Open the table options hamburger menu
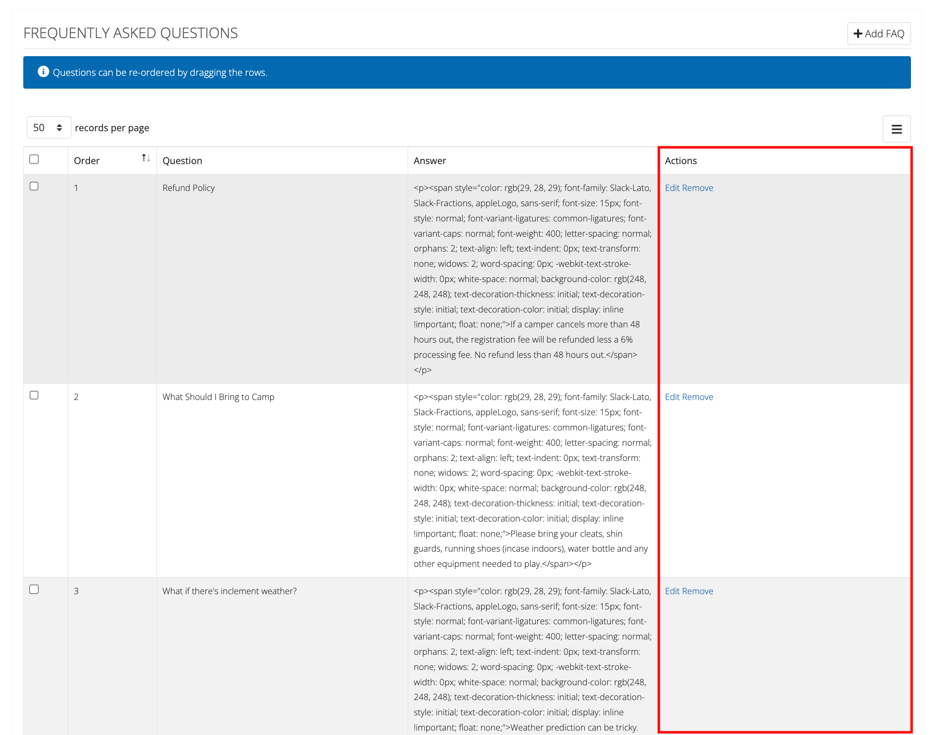This screenshot has height=735, width=931. tap(896, 128)
